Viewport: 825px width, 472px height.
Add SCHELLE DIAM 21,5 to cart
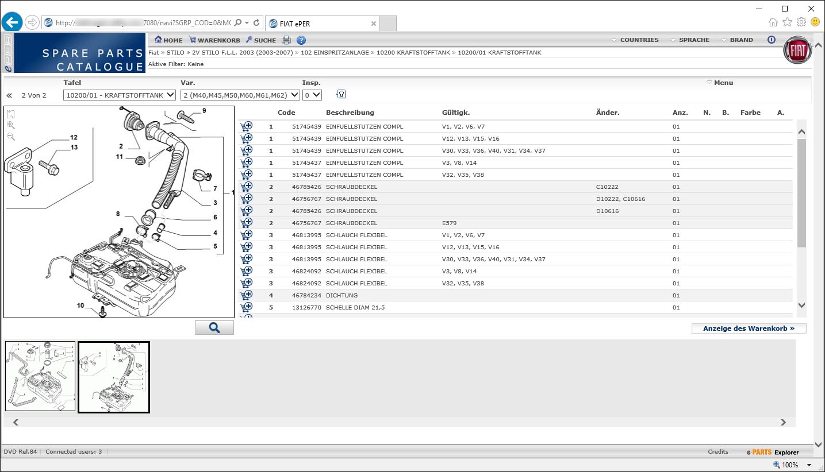(247, 307)
